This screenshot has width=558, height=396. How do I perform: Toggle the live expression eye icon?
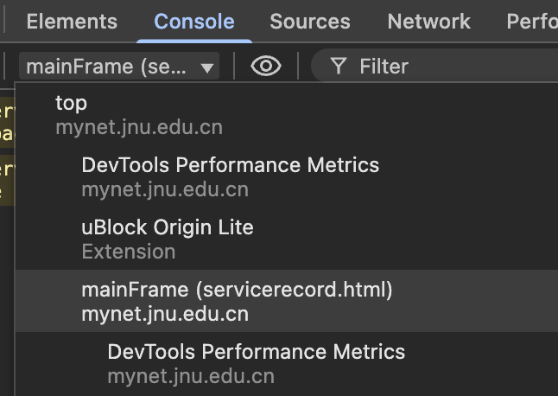pos(266,67)
